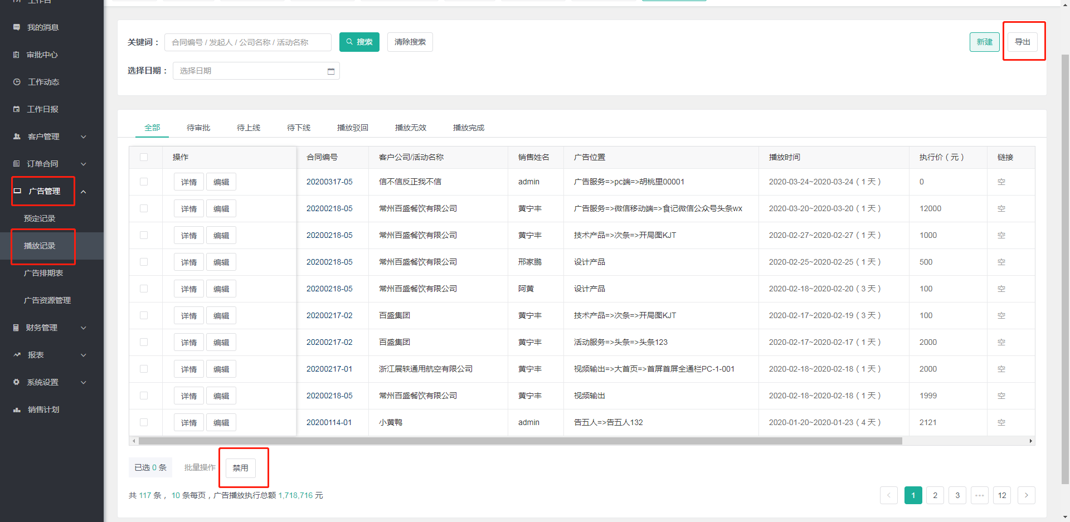
Task: Click the 禁用 batch button
Action: pos(241,468)
